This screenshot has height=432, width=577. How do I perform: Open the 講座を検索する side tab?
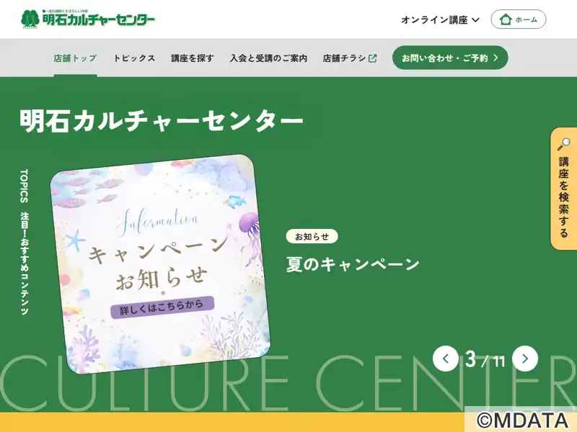tap(564, 189)
